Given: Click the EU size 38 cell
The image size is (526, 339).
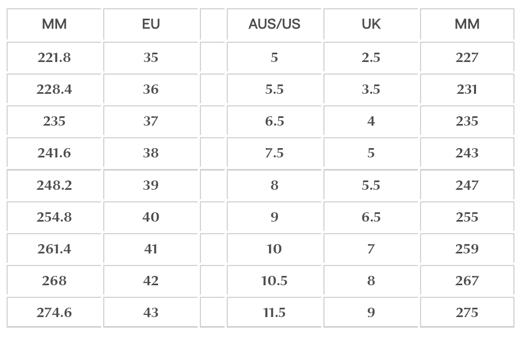Looking at the screenshot, I should click(x=150, y=153).
